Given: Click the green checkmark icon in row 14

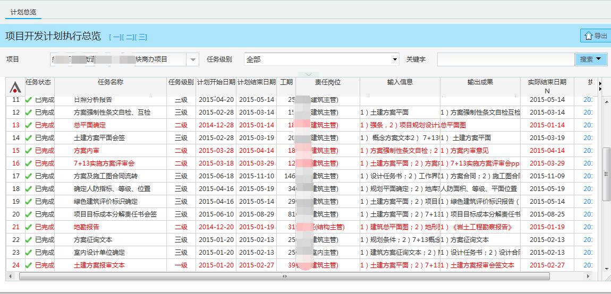Looking at the screenshot, I should [29, 138].
